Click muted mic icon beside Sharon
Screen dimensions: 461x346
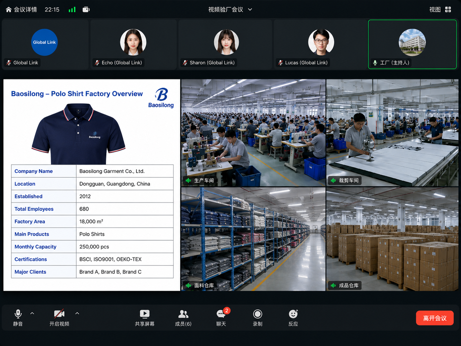point(185,63)
